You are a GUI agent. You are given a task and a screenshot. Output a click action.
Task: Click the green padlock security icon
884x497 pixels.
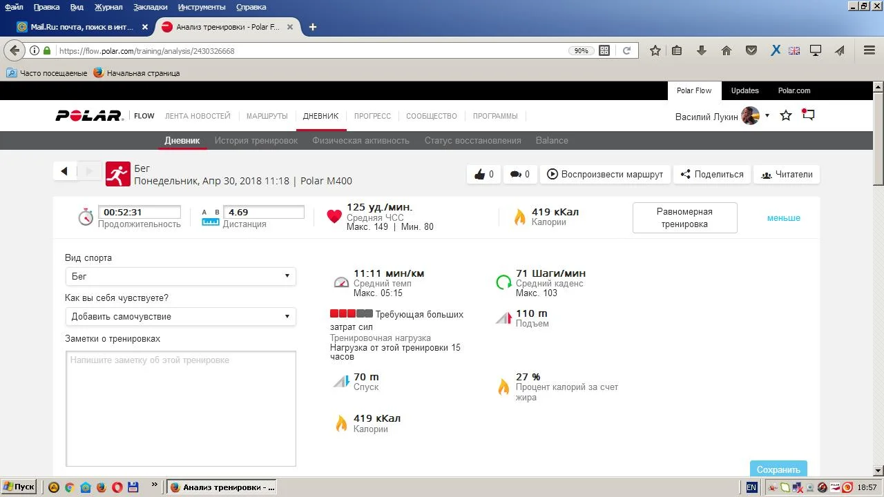click(47, 50)
